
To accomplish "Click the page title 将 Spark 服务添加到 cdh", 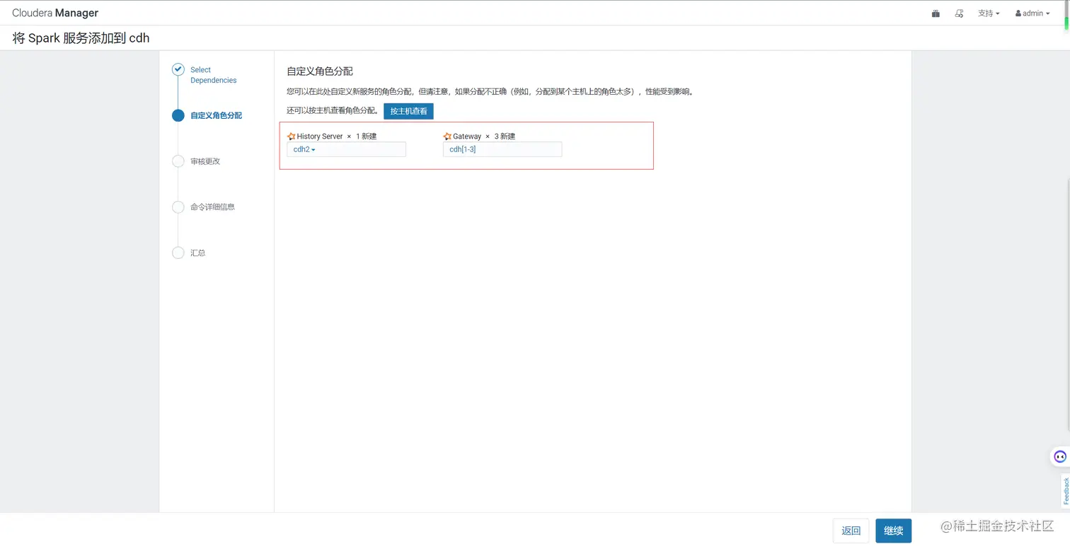I will [x=81, y=38].
